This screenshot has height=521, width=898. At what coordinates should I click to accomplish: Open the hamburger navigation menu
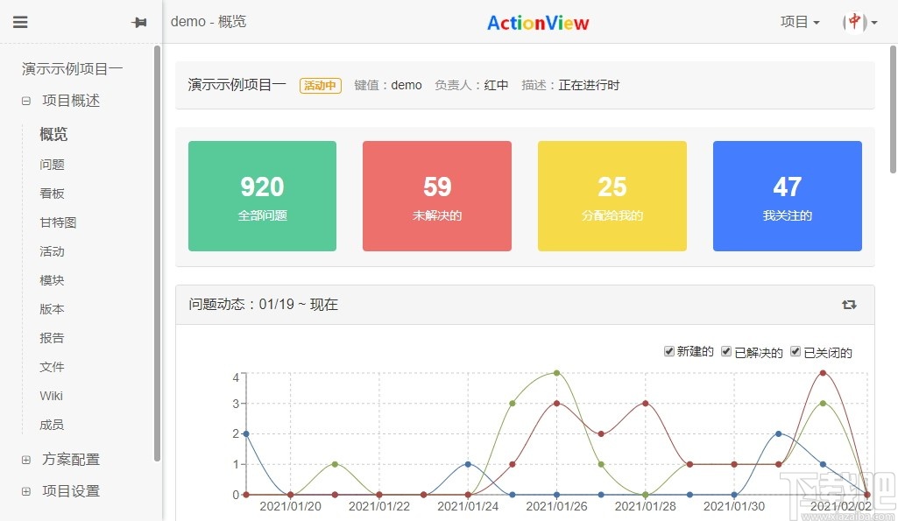click(20, 22)
